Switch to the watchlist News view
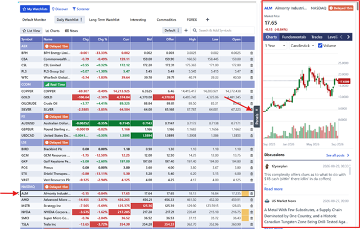Screen dimensions: 360x229 point(71,31)
